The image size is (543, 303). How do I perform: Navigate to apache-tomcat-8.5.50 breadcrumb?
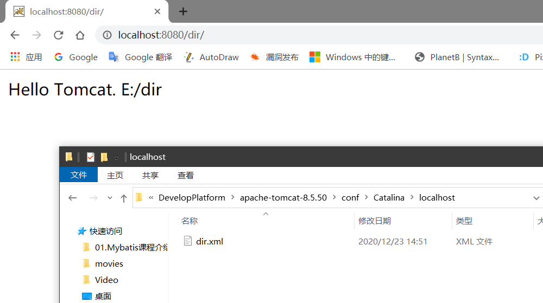coord(283,198)
